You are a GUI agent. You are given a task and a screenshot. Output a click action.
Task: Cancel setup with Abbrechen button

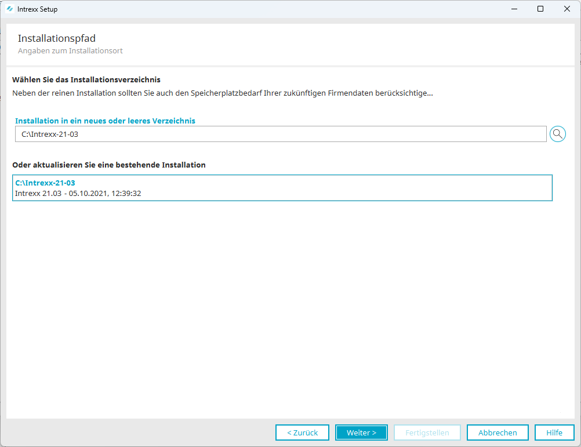pyautogui.click(x=498, y=433)
